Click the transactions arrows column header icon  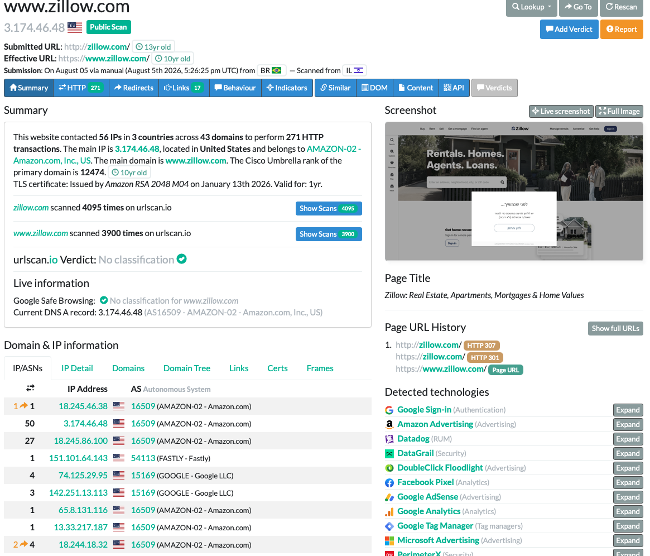pos(30,388)
